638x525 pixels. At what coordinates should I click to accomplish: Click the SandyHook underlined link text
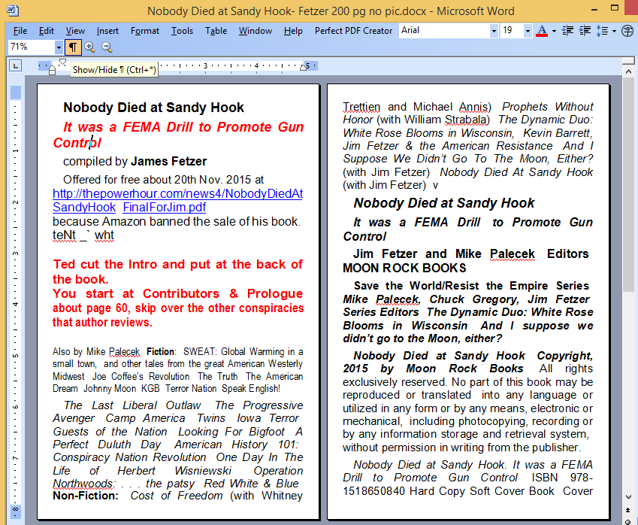(x=84, y=208)
